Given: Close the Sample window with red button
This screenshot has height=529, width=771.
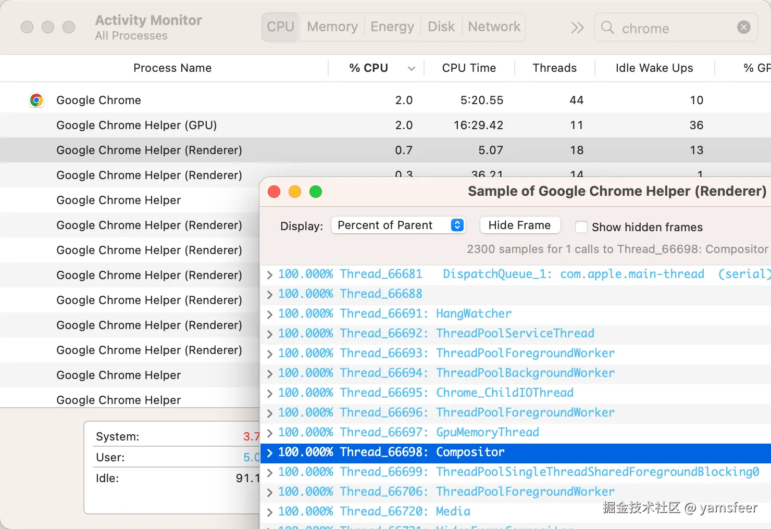Looking at the screenshot, I should [274, 192].
